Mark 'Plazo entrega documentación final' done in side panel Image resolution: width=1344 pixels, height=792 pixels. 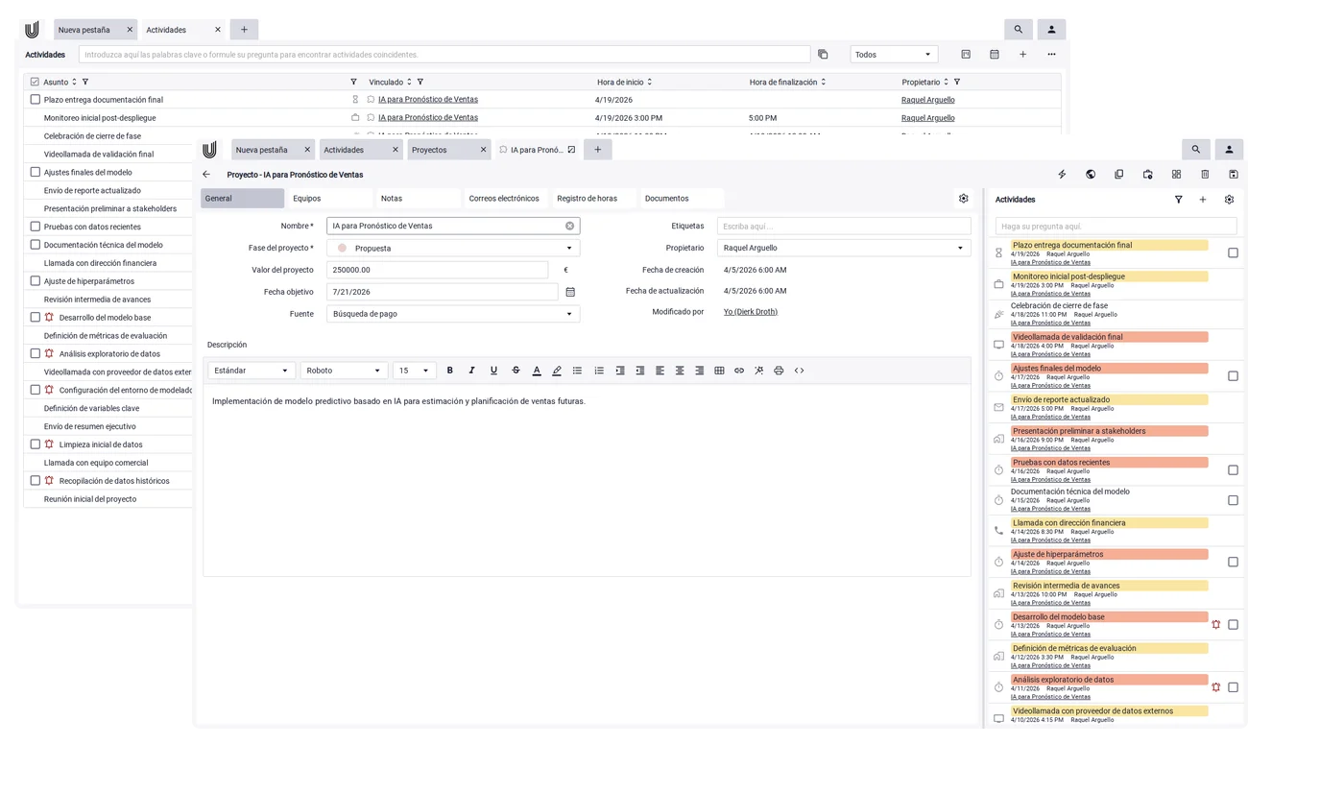1233,253
